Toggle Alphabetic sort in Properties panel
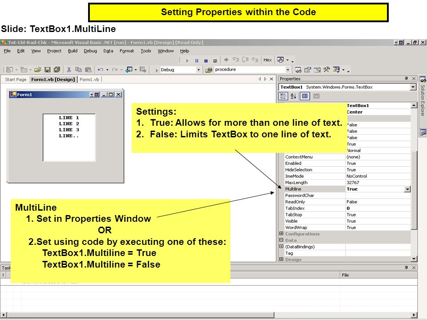 click(293, 96)
